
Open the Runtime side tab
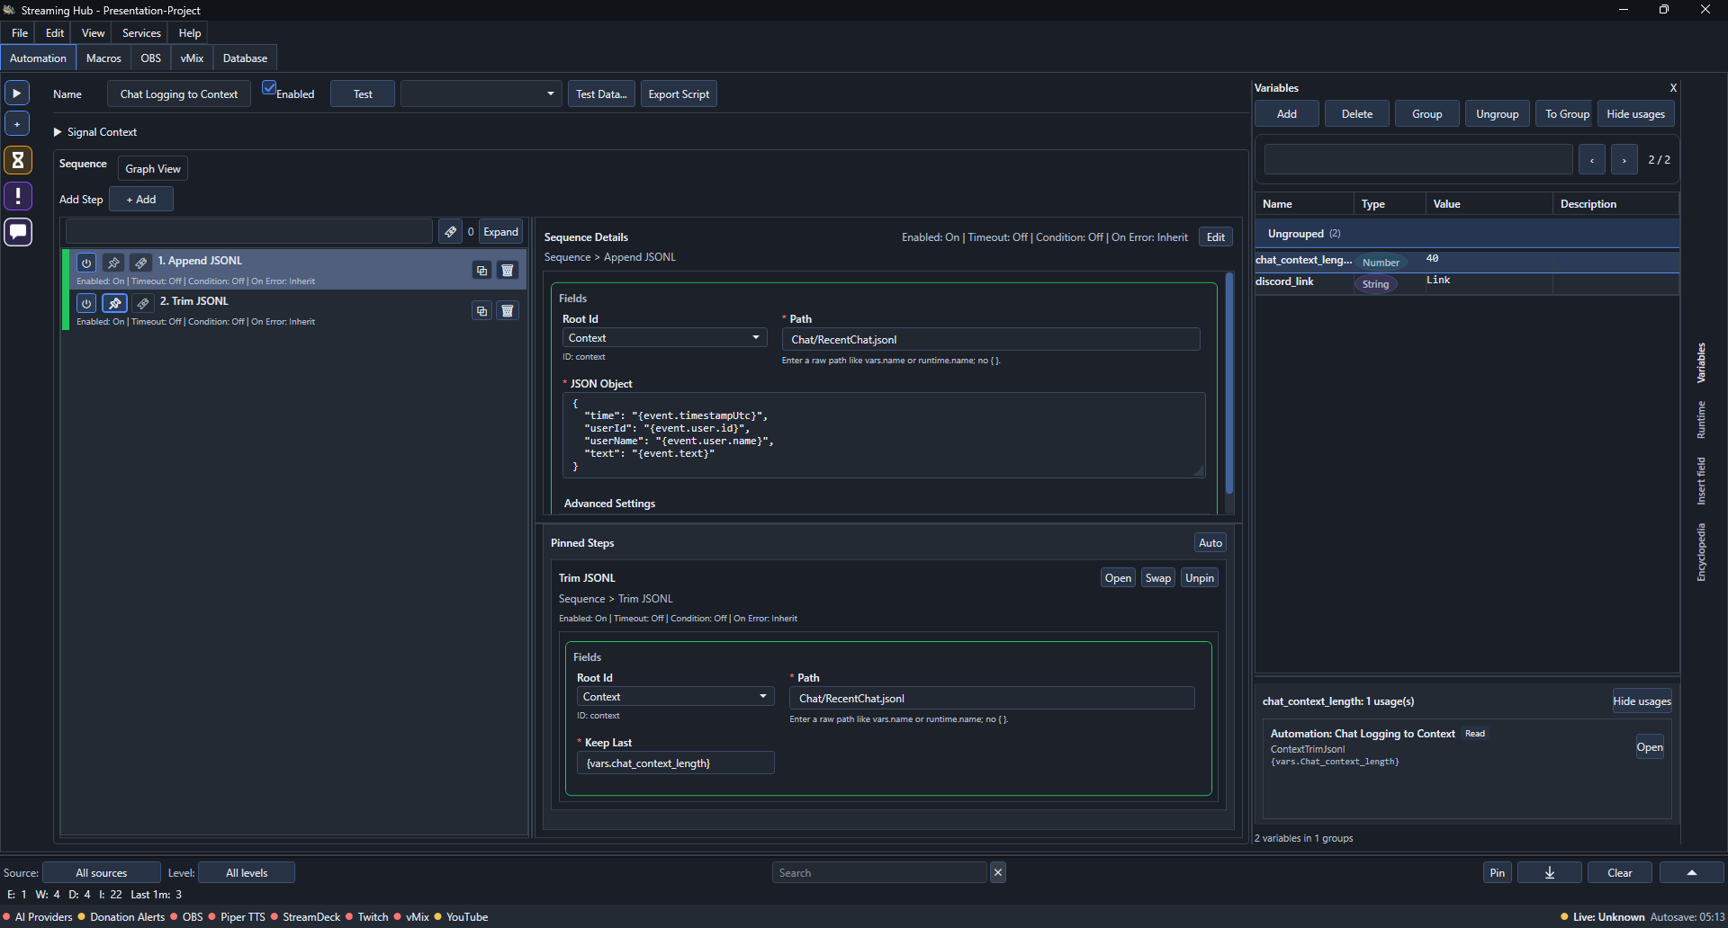coord(1701,420)
